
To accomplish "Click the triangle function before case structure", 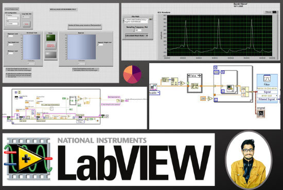I will (x=183, y=83).
